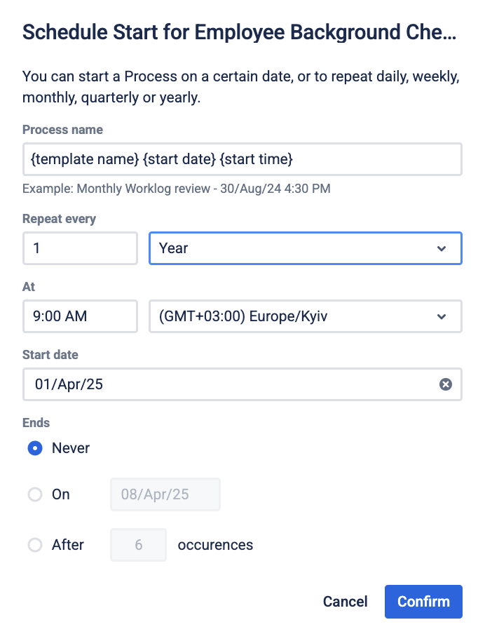This screenshot has height=641, width=485.
Task: Click the chevron arrow in the timezone dropdown
Action: coord(441,316)
